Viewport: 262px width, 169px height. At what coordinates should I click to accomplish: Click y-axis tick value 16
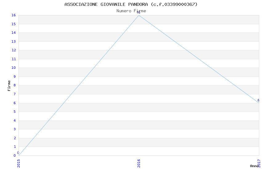coord(14,15)
